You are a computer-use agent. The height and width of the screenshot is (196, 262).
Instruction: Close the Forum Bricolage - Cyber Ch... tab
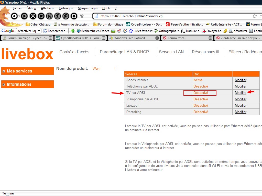point(50,38)
